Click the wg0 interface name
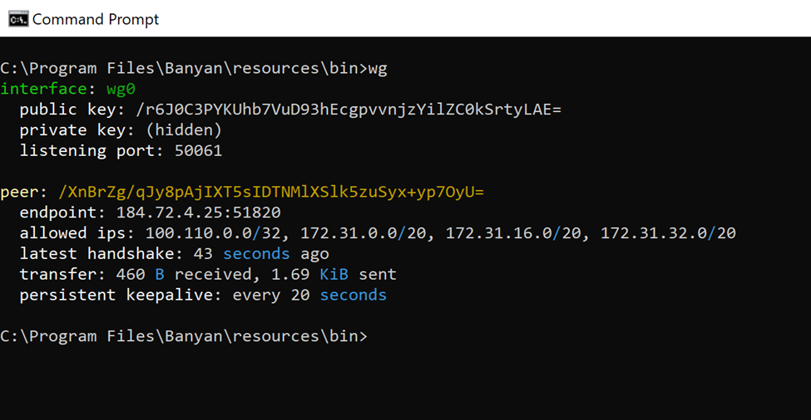The image size is (811, 420). pos(121,89)
